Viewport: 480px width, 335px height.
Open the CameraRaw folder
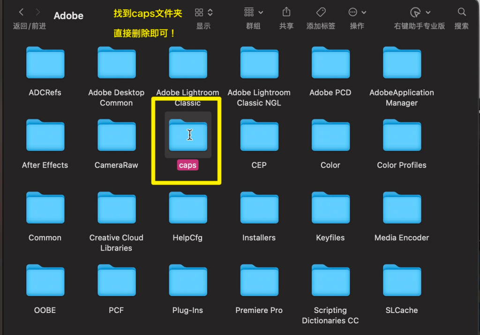116,135
